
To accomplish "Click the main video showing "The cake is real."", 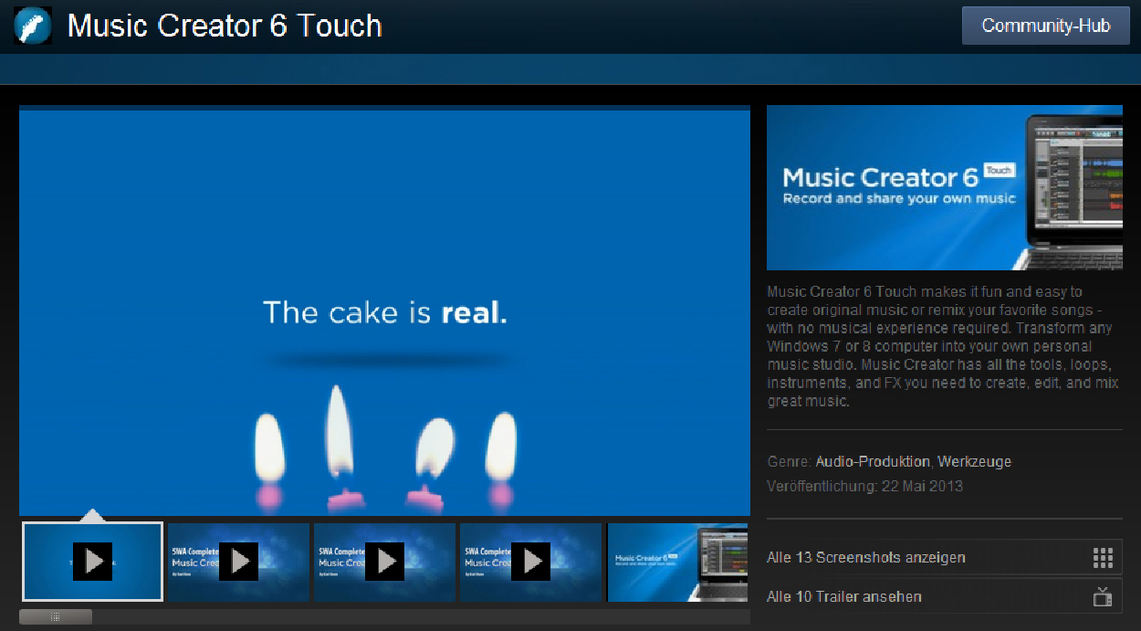I will 384,312.
